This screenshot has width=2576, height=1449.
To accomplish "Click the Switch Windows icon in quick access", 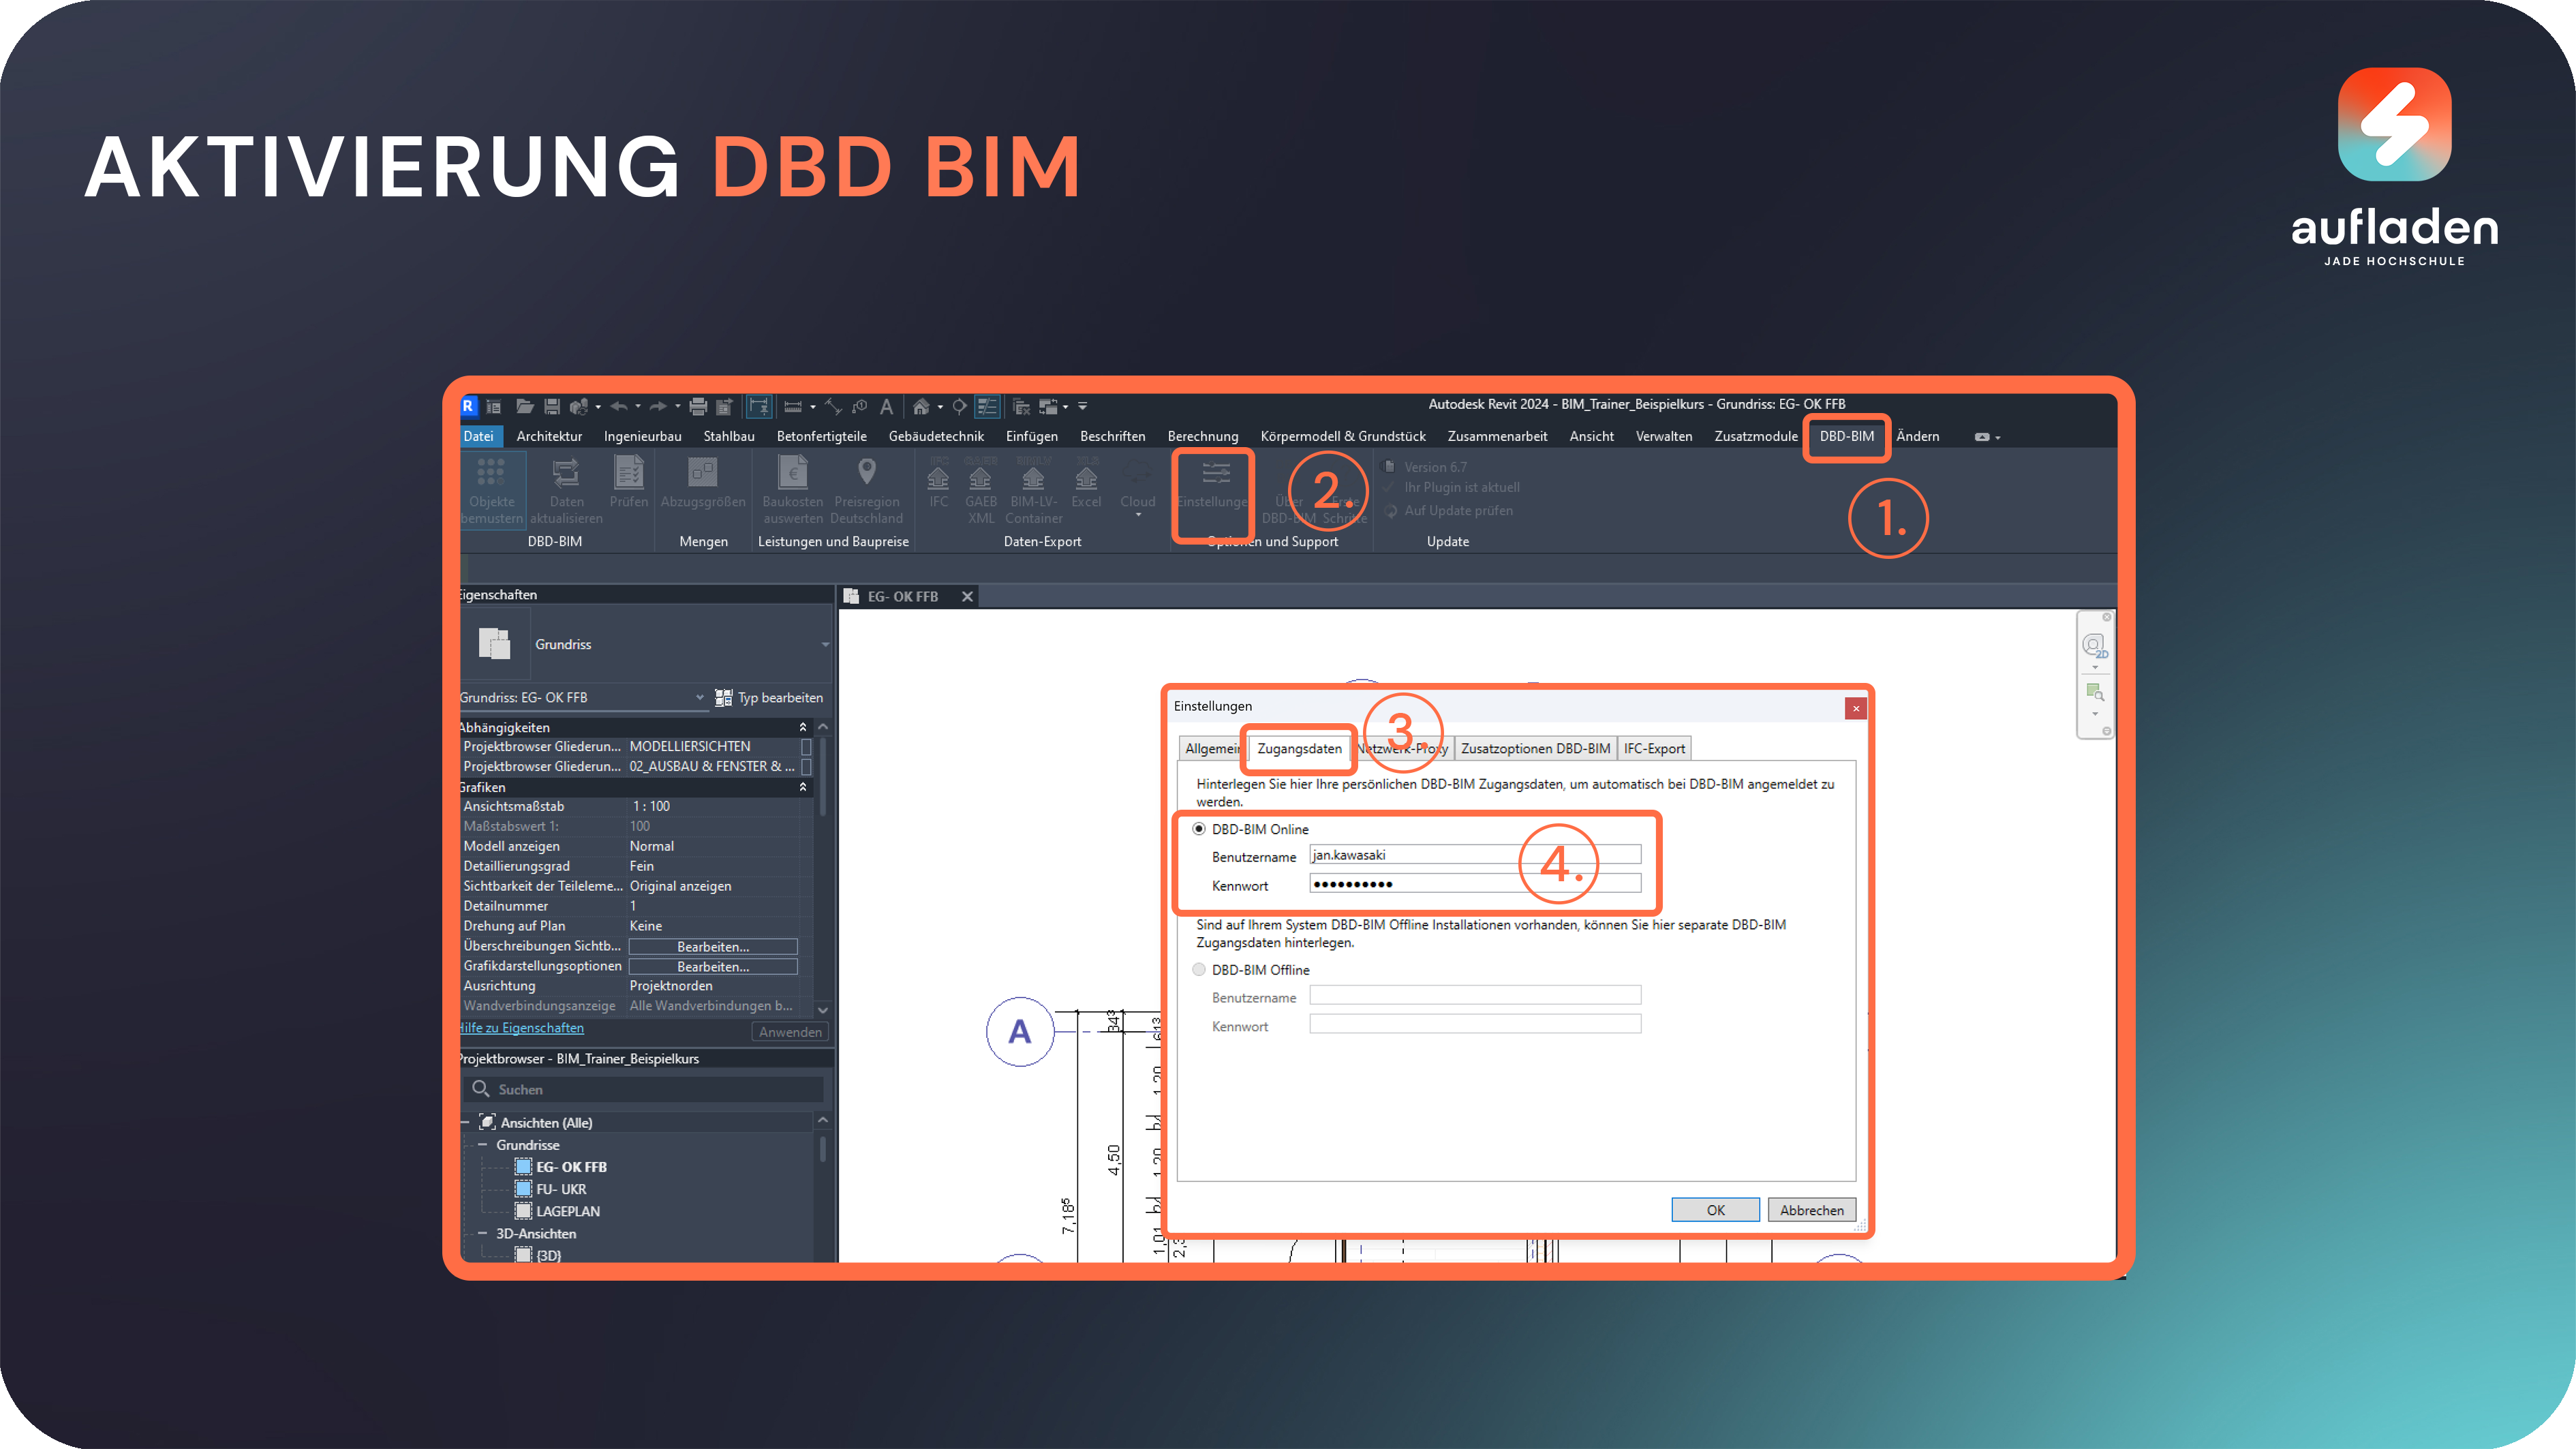I will click(x=1048, y=406).
